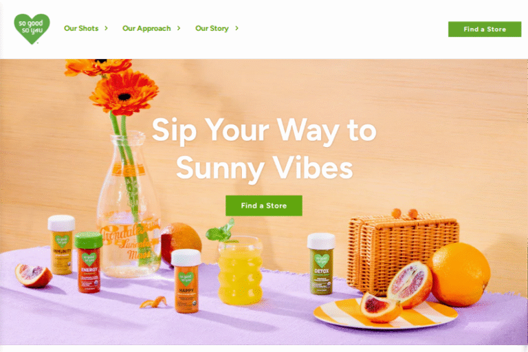This screenshot has height=352, width=528.
Task: Open the Our Approach menu
Action: coord(146,28)
